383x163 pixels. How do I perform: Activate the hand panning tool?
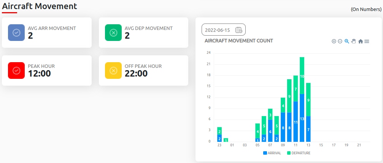pyautogui.click(x=353, y=41)
